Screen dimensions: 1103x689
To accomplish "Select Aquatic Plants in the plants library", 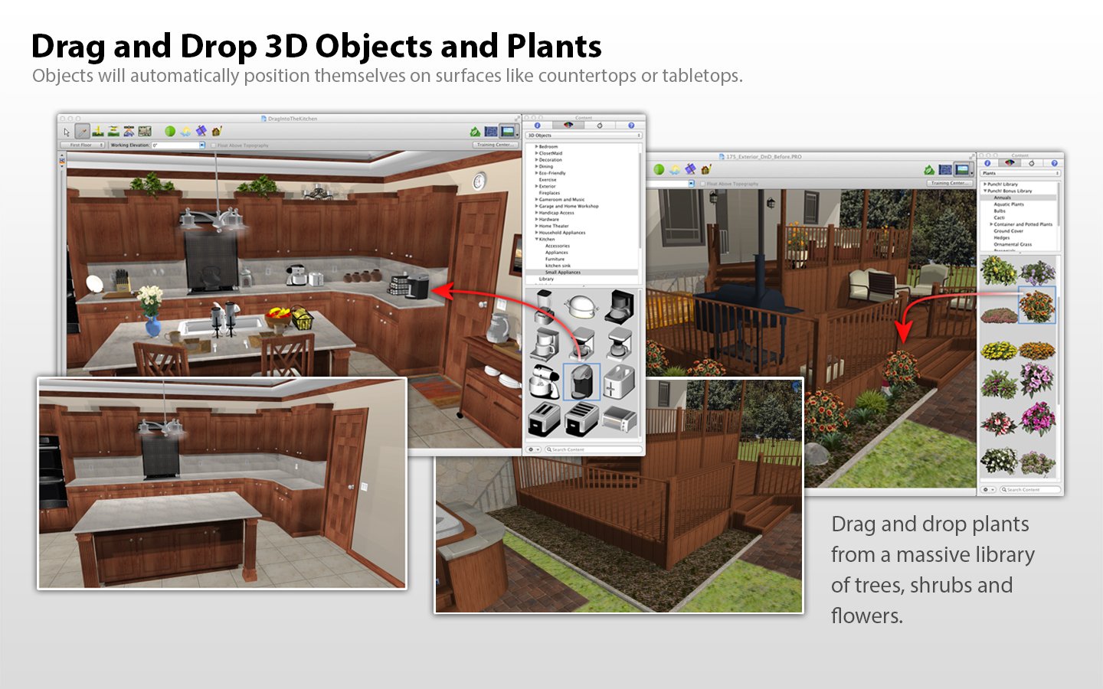I will point(1008,204).
